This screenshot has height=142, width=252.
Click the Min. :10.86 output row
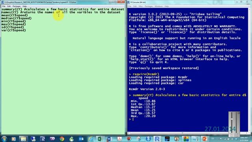(x=143, y=101)
